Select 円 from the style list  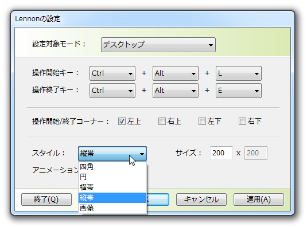(x=112, y=177)
